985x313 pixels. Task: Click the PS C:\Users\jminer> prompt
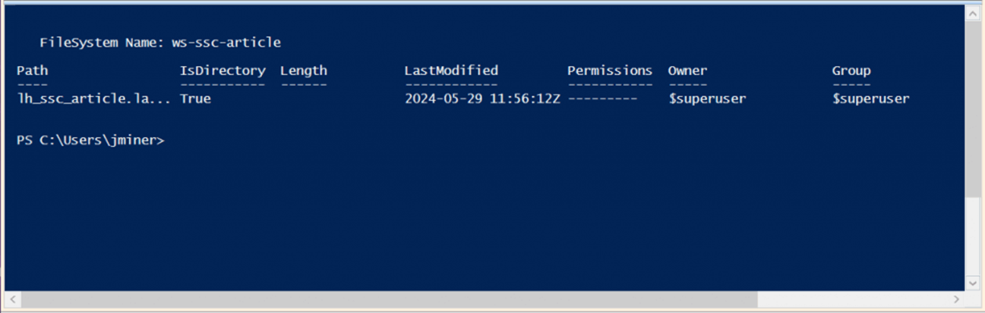[90, 140]
